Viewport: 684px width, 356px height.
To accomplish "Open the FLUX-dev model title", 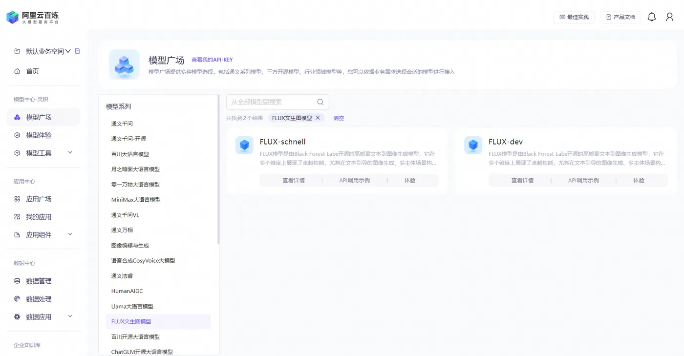I will (506, 142).
